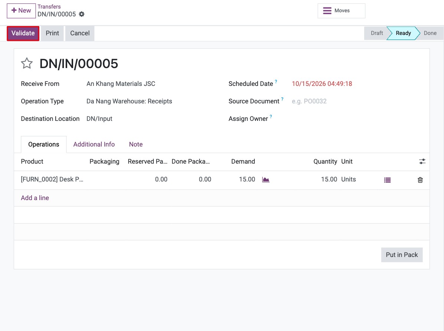Switch to the Additional Info tab
Screen dimensions: 444x331
click(x=94, y=144)
